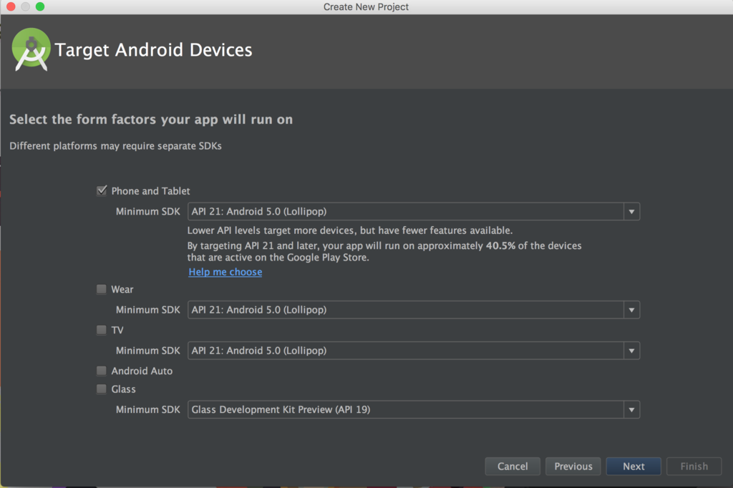733x488 pixels.
Task: Click the Cancel button
Action: pyautogui.click(x=513, y=466)
